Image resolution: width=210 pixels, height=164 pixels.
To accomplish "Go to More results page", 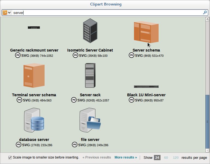I will [x=126, y=157].
